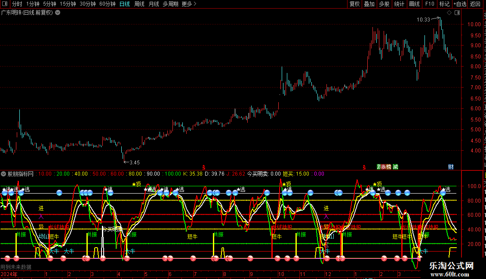Click the 股朋指标网 indicator name
486x279 pixels.
tap(21, 174)
